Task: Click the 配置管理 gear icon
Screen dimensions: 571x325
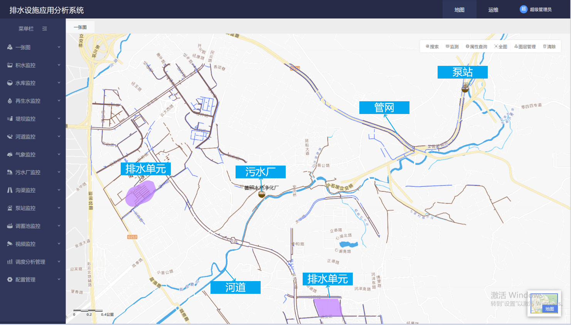Action: point(10,280)
